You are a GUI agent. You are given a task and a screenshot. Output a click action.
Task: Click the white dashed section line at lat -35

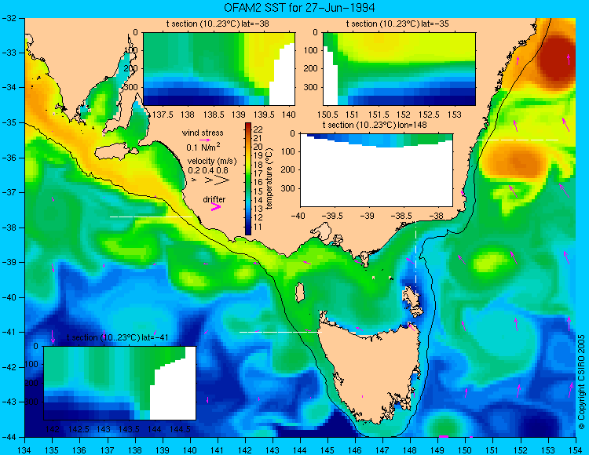point(518,140)
